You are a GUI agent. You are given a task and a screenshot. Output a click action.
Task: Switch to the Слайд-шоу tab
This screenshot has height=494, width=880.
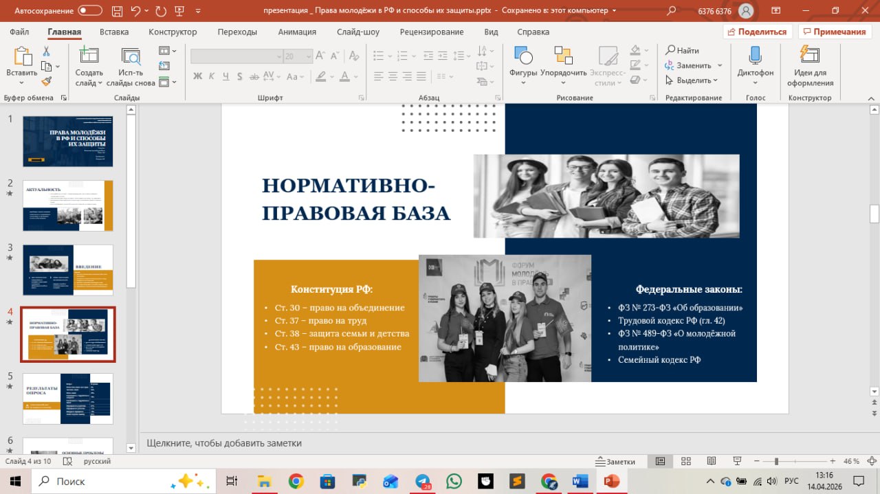click(x=358, y=32)
